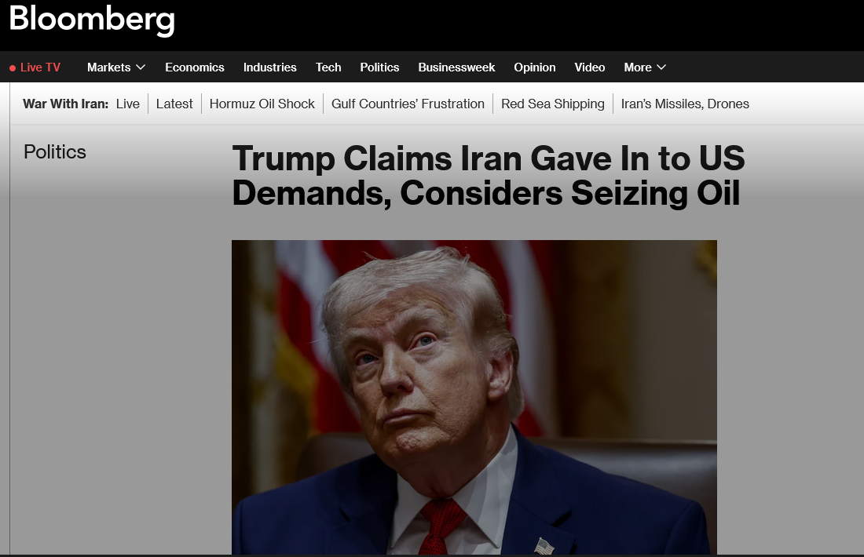Viewport: 864px width, 557px height.
Task: Open the Latest Iran war link
Action: pyautogui.click(x=174, y=104)
